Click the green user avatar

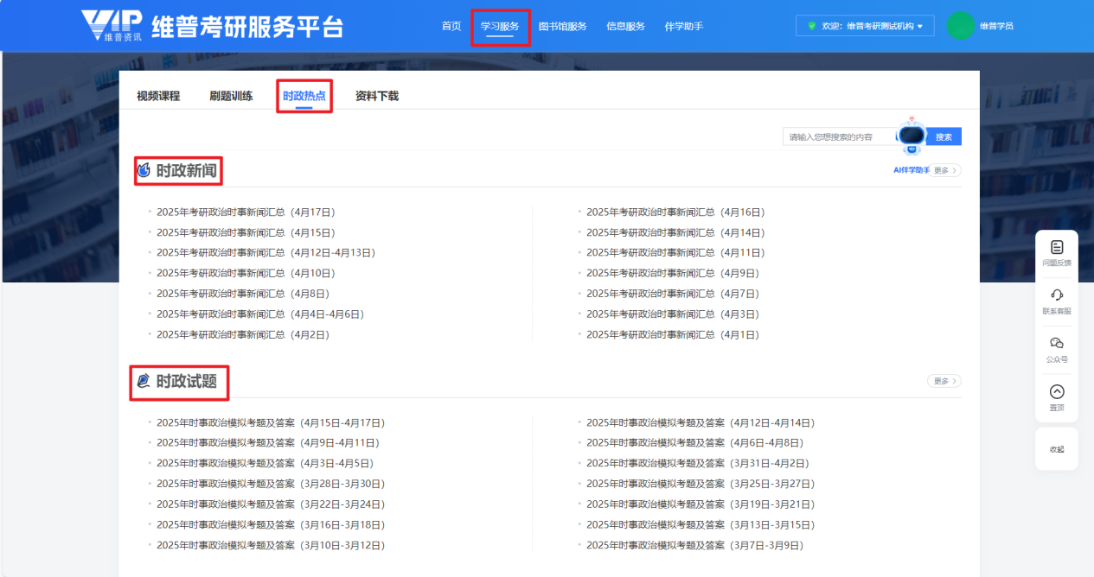pos(960,26)
